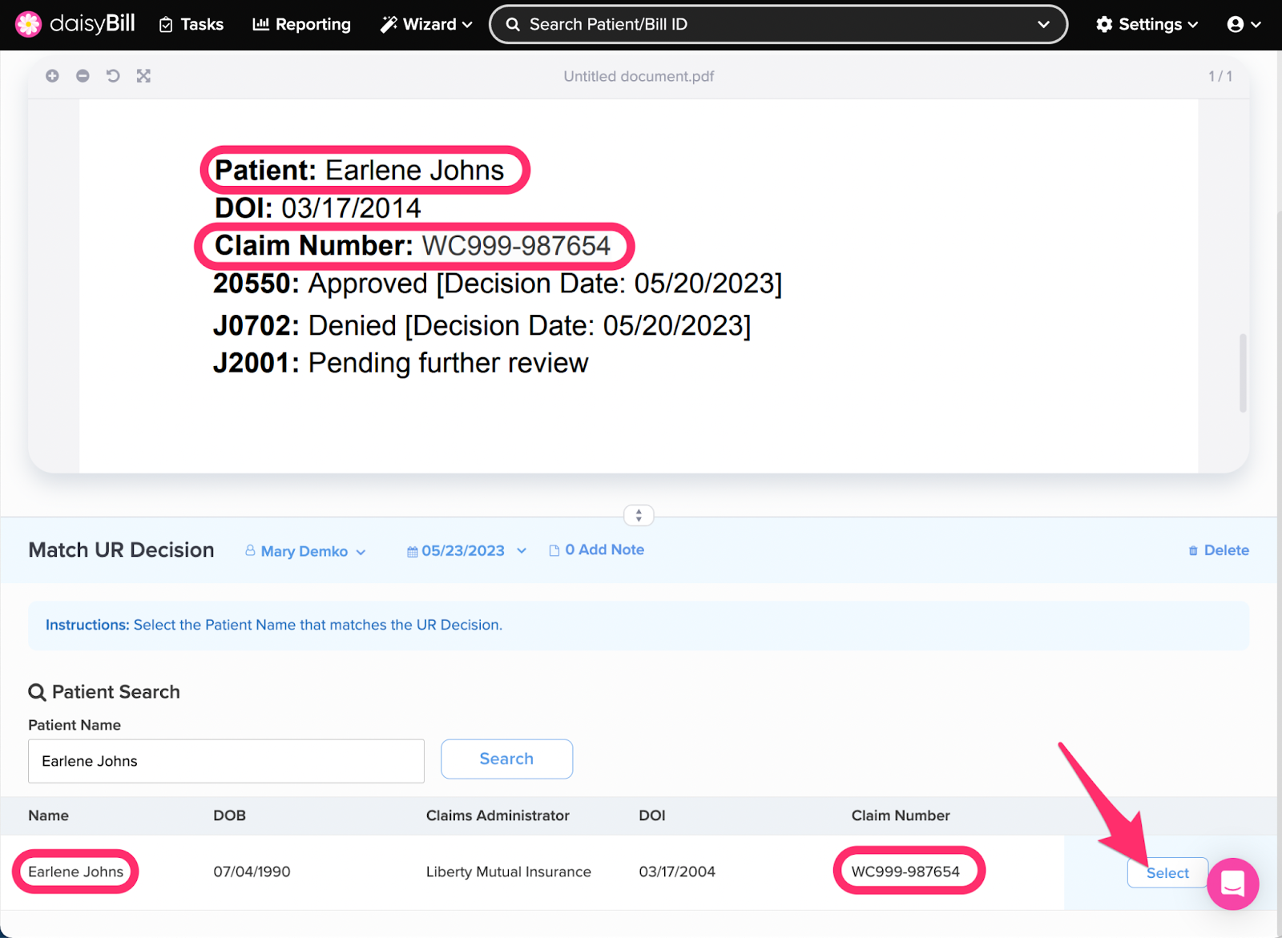This screenshot has width=1282, height=938.
Task: Click the DOB column header
Action: [x=229, y=815]
